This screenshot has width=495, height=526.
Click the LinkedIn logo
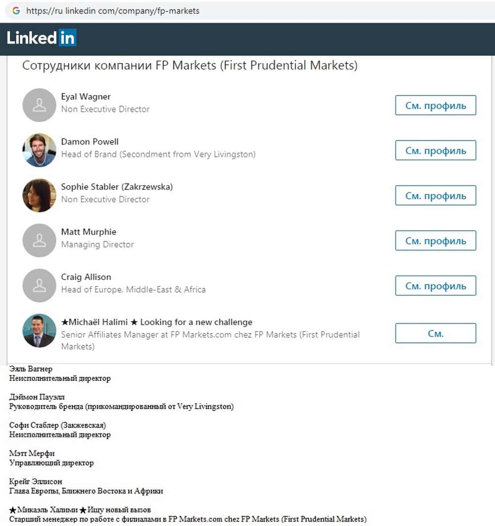42,38
